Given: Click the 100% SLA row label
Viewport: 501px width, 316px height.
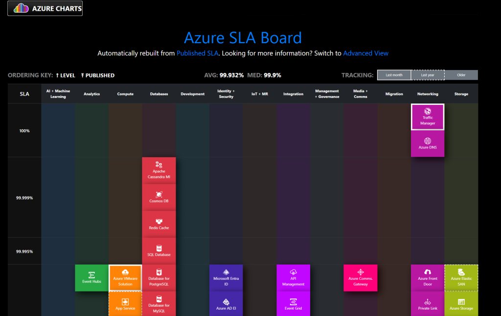Looking at the screenshot, I should [24, 131].
